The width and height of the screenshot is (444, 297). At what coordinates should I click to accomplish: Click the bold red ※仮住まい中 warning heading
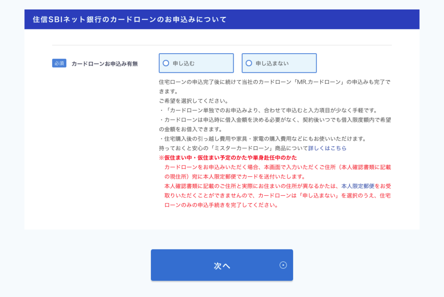tap(228, 158)
